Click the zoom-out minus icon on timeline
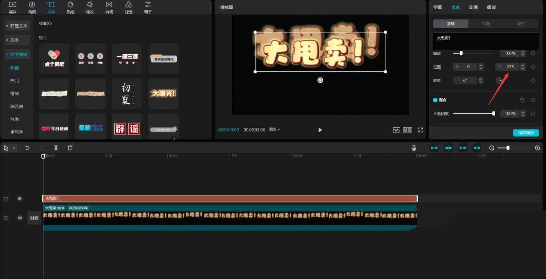Screen dimensions: 546x279 click(x=492, y=148)
